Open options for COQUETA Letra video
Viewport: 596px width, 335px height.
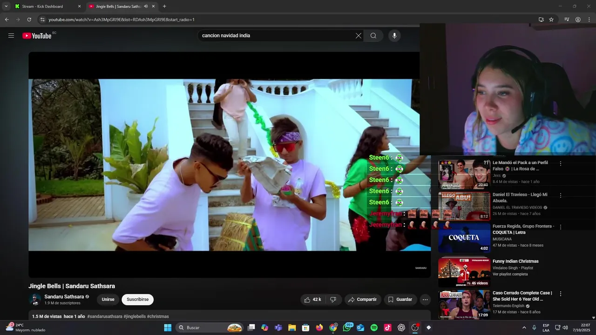[x=561, y=227]
